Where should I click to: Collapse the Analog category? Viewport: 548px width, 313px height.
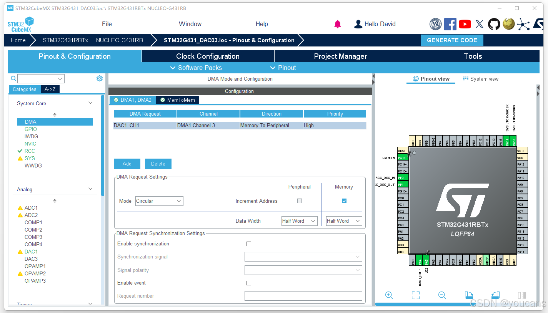[90, 189]
